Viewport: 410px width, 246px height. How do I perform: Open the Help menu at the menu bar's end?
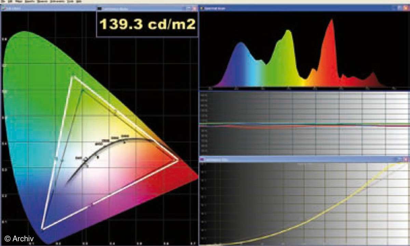click(79, 1)
